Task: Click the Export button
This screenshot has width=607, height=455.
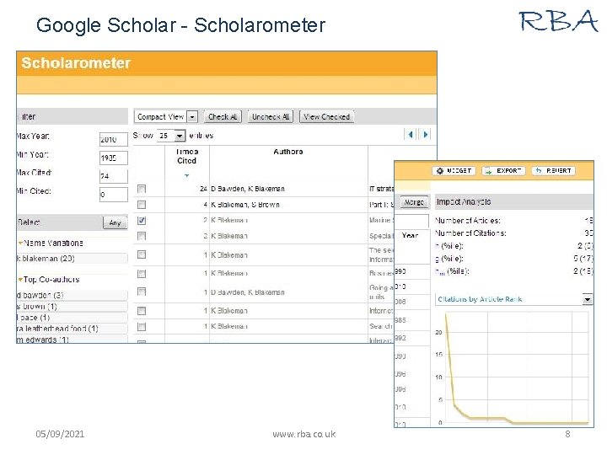Action: [503, 170]
